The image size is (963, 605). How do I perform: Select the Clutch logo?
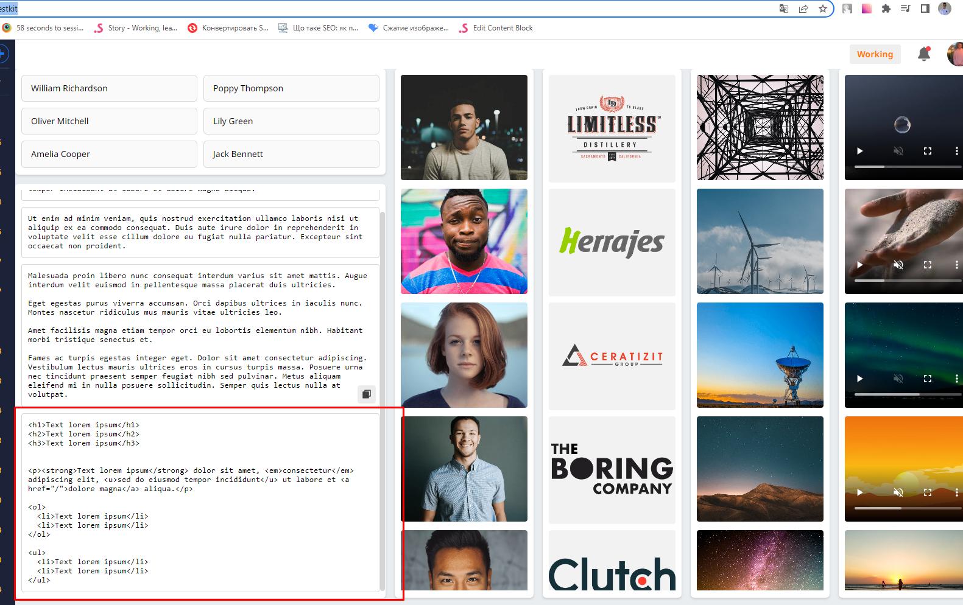tap(612, 561)
